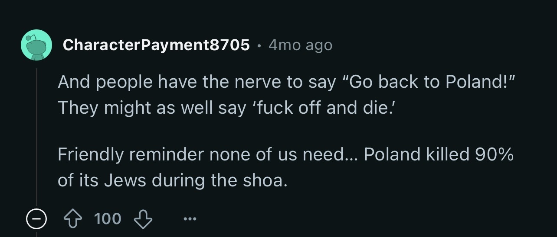Viewport: 557px width, 237px height.
Task: Open the CharacterPayment8705 user profile link
Action: pos(156,45)
